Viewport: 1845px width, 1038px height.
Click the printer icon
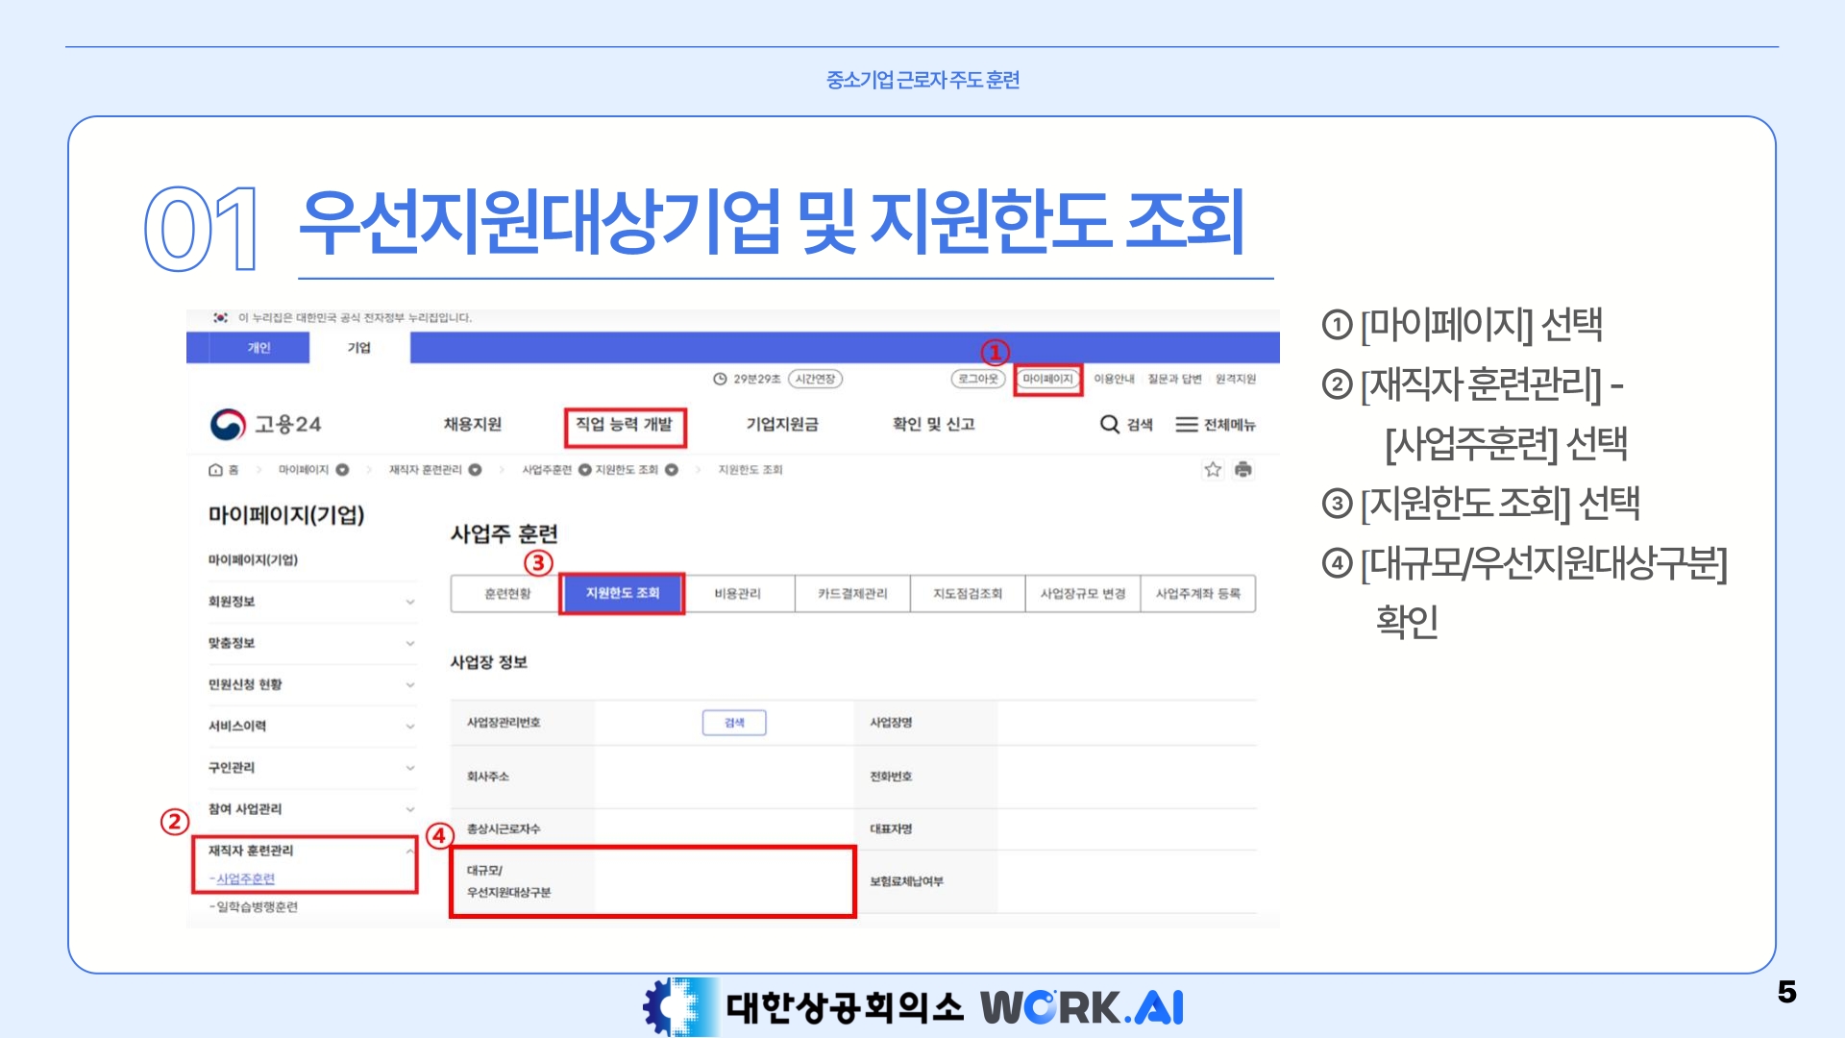pyautogui.click(x=1243, y=469)
